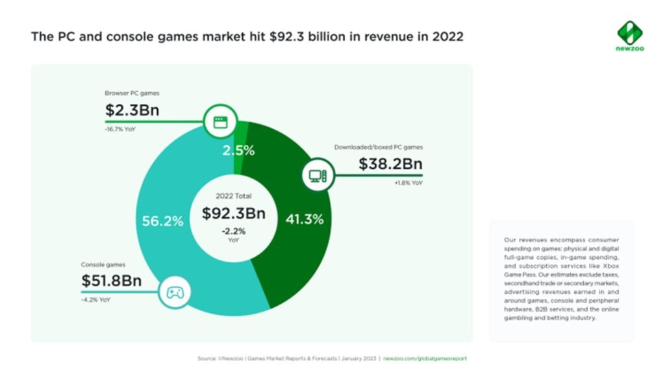Select the $2.3Bn browser games value
Viewport: 665px width, 374px height.
click(132, 110)
